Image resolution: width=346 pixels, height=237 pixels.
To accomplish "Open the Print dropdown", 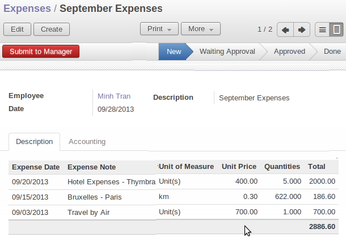I will [x=159, y=29].
